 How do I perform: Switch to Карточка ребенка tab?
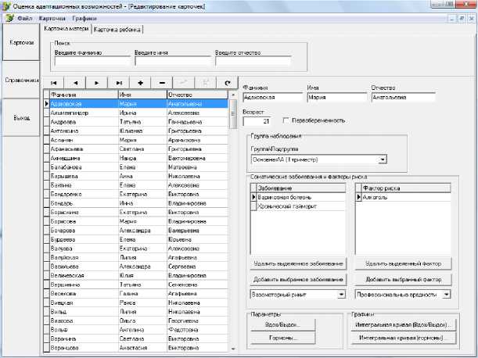pos(117,30)
